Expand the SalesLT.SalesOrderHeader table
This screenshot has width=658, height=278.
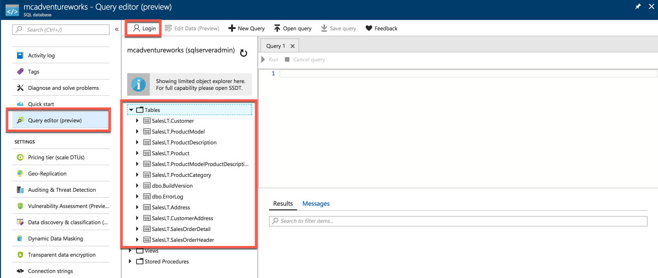point(137,240)
